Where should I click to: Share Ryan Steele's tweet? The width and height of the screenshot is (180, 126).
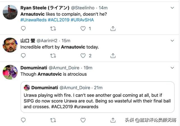[x=113, y=29]
